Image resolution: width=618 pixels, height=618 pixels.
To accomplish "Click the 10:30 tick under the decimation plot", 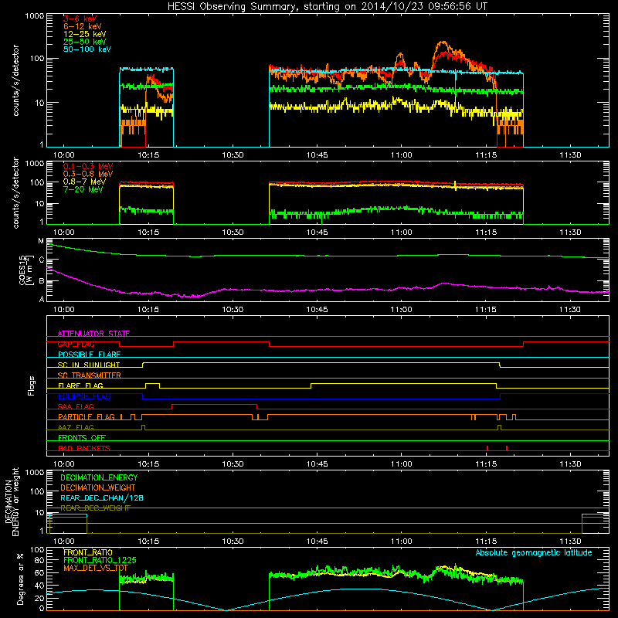I will [233, 542].
